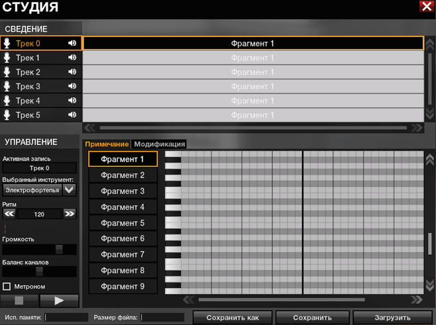Click track list scroll-down chevron
Image resolution: width=436 pixels, height=325 pixels.
430,113
